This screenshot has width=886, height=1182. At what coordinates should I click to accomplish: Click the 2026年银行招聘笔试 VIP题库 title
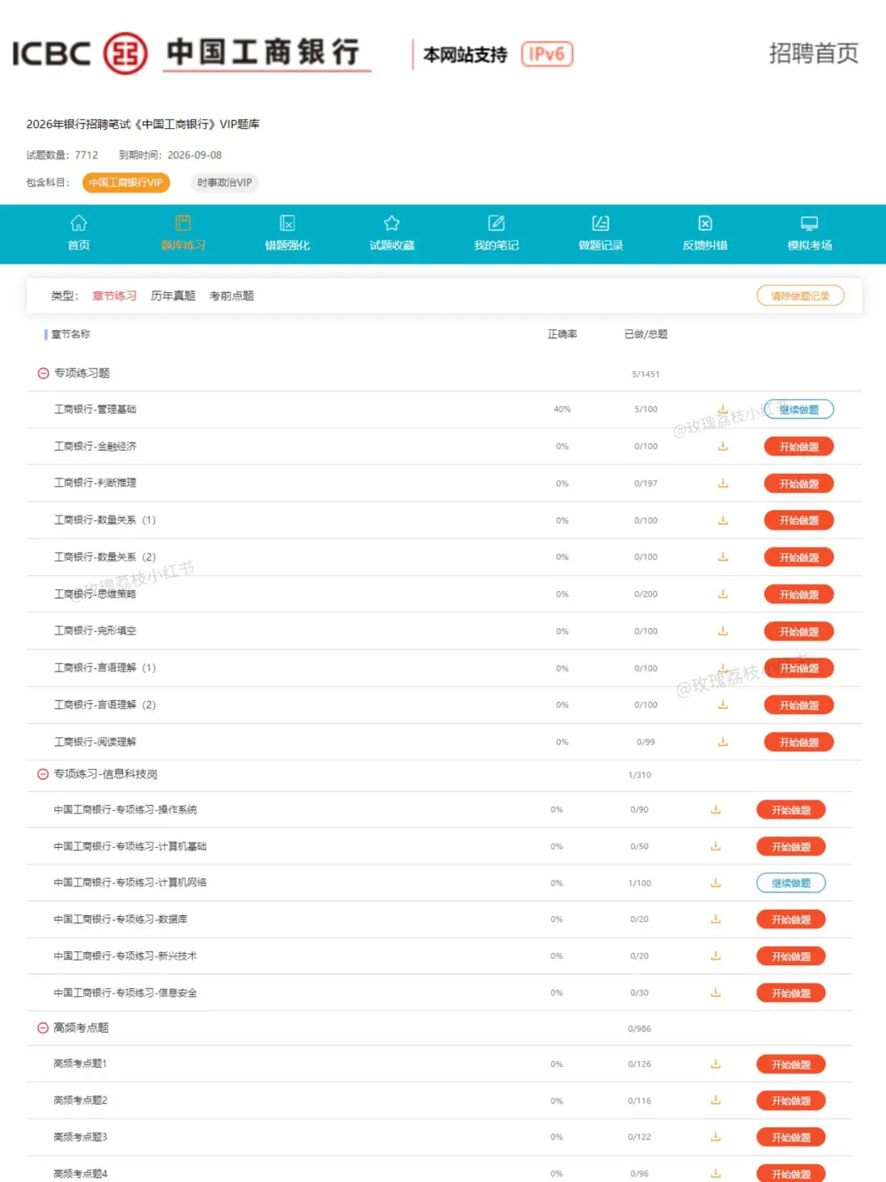(x=143, y=125)
